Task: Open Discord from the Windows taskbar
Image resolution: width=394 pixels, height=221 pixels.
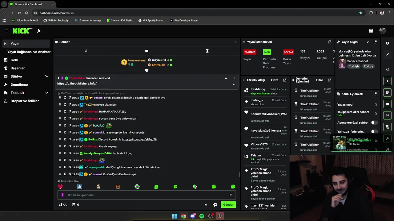Action: click(193, 216)
